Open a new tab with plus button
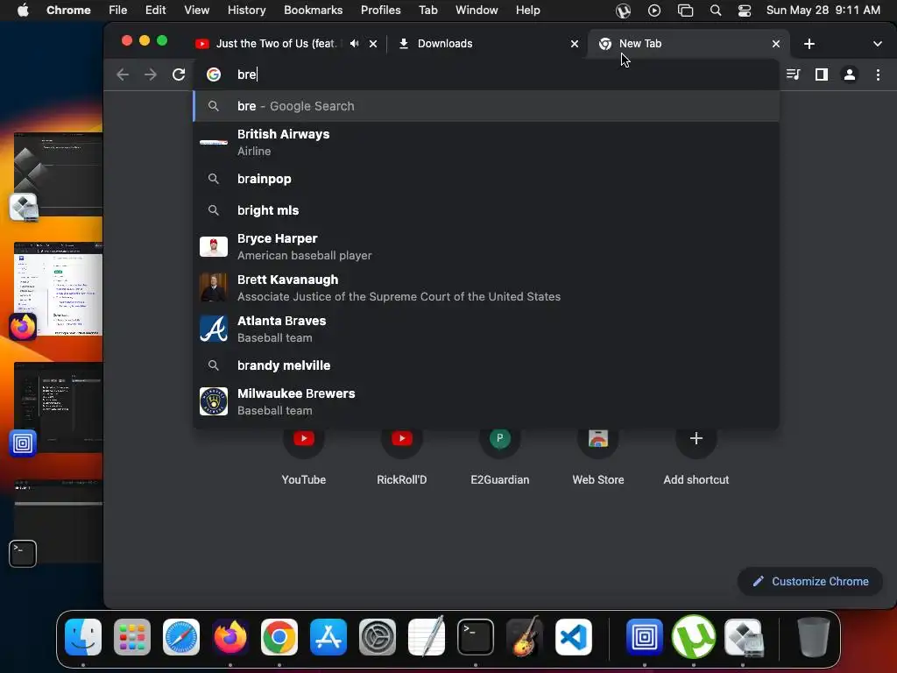The width and height of the screenshot is (897, 673). coord(809,44)
